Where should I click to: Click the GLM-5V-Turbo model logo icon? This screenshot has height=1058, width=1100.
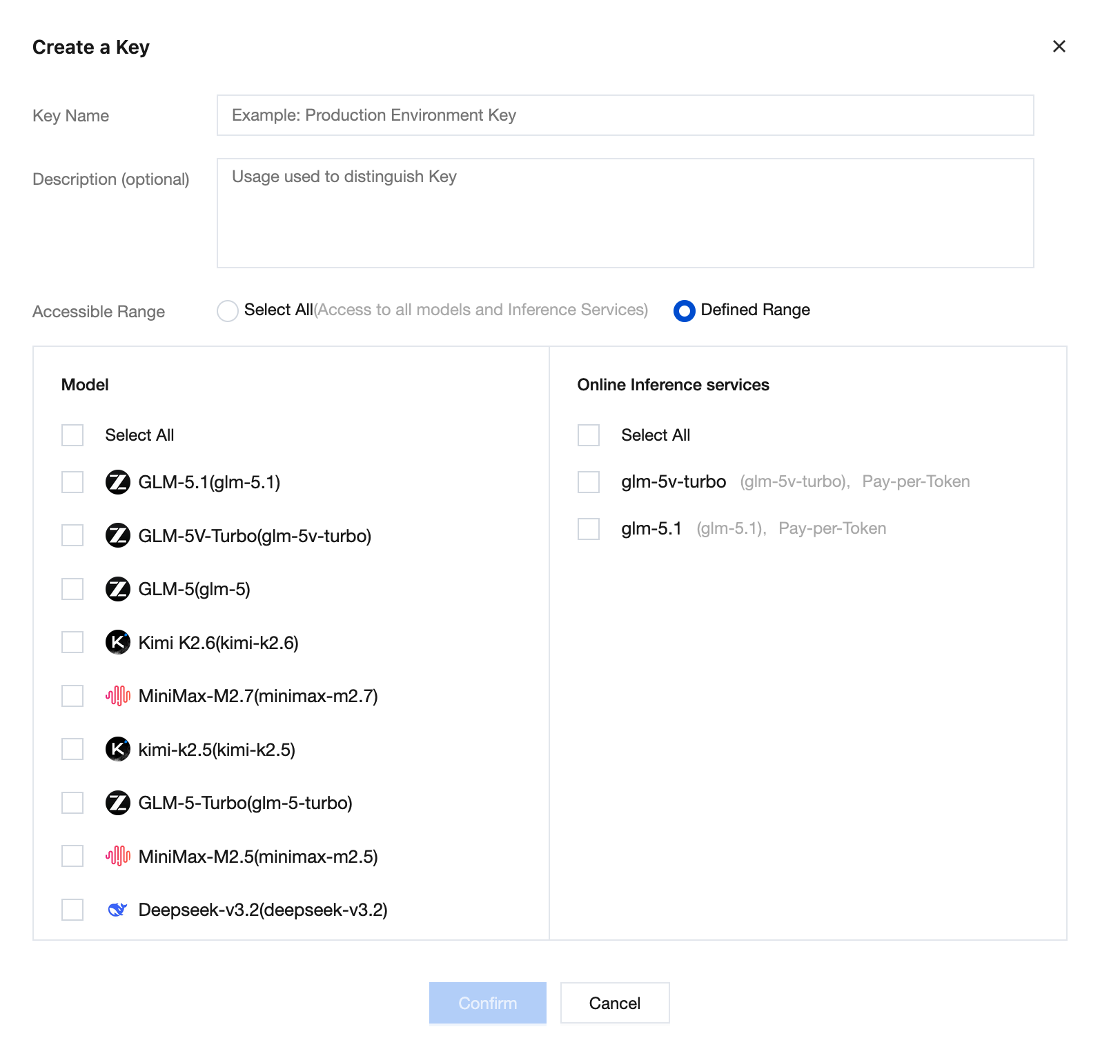pyautogui.click(x=118, y=536)
